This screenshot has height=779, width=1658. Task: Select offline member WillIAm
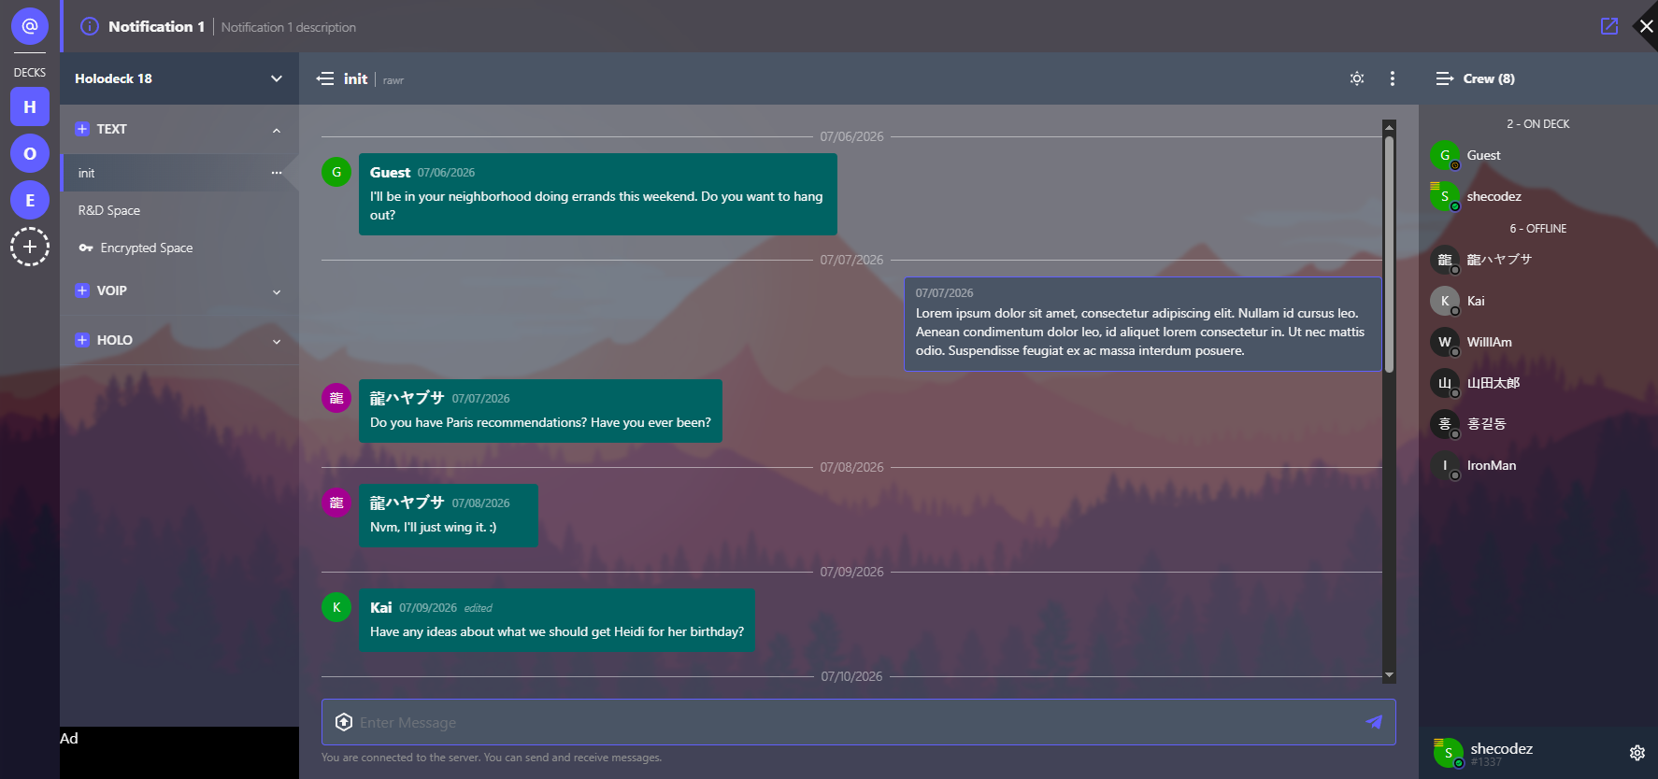1538,342
